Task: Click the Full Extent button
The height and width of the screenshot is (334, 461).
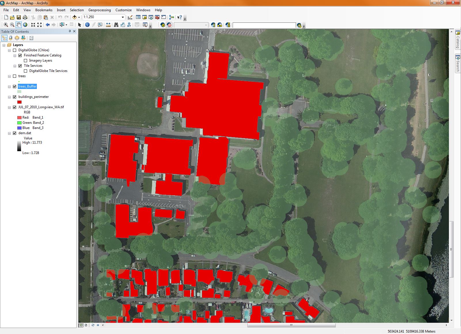Action: click(x=25, y=25)
